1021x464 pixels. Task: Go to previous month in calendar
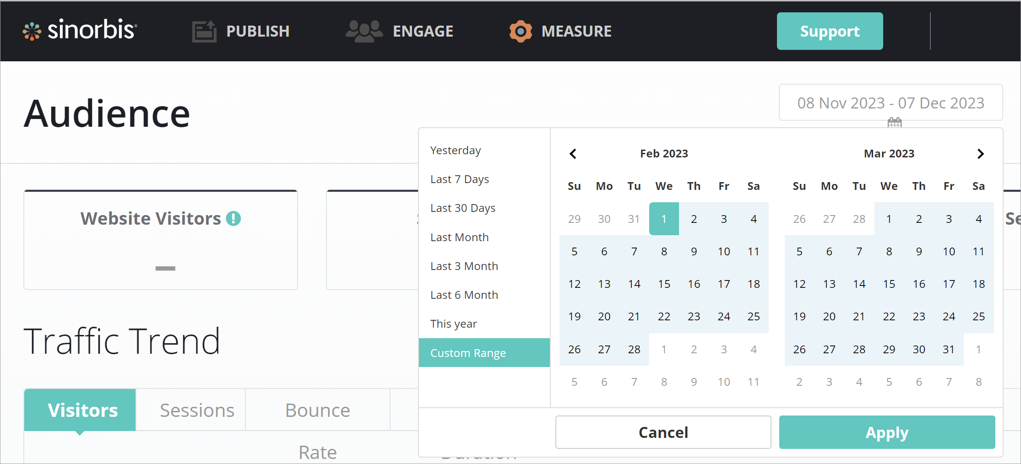tap(573, 154)
